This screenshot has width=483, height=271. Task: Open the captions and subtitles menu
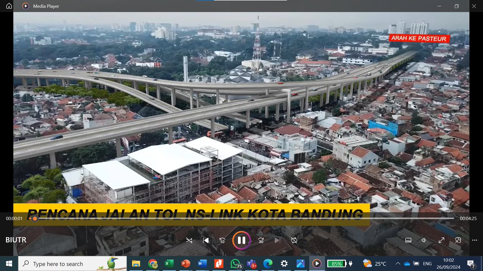click(408, 240)
